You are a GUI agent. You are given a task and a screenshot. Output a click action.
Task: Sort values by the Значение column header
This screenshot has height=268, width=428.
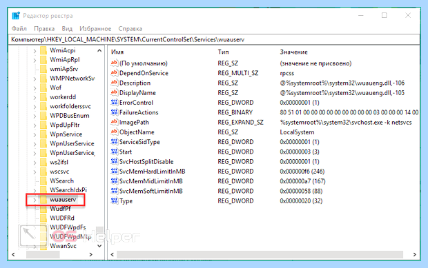coord(293,52)
